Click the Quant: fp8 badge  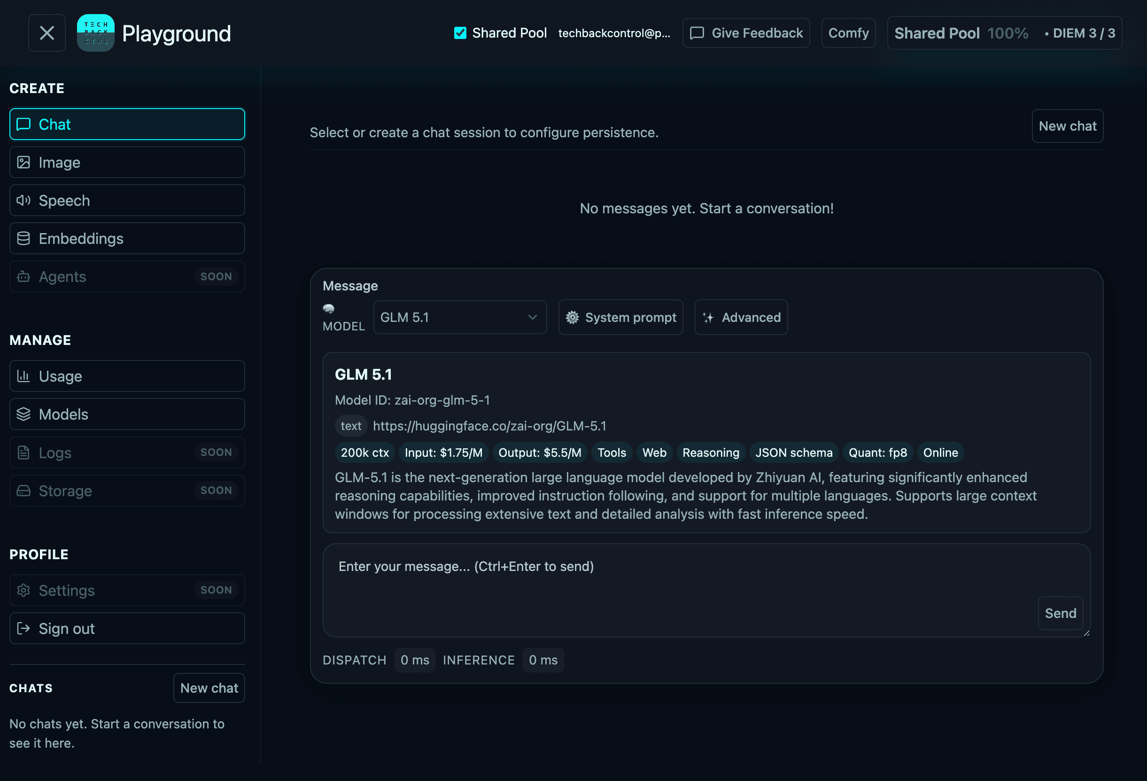coord(877,453)
